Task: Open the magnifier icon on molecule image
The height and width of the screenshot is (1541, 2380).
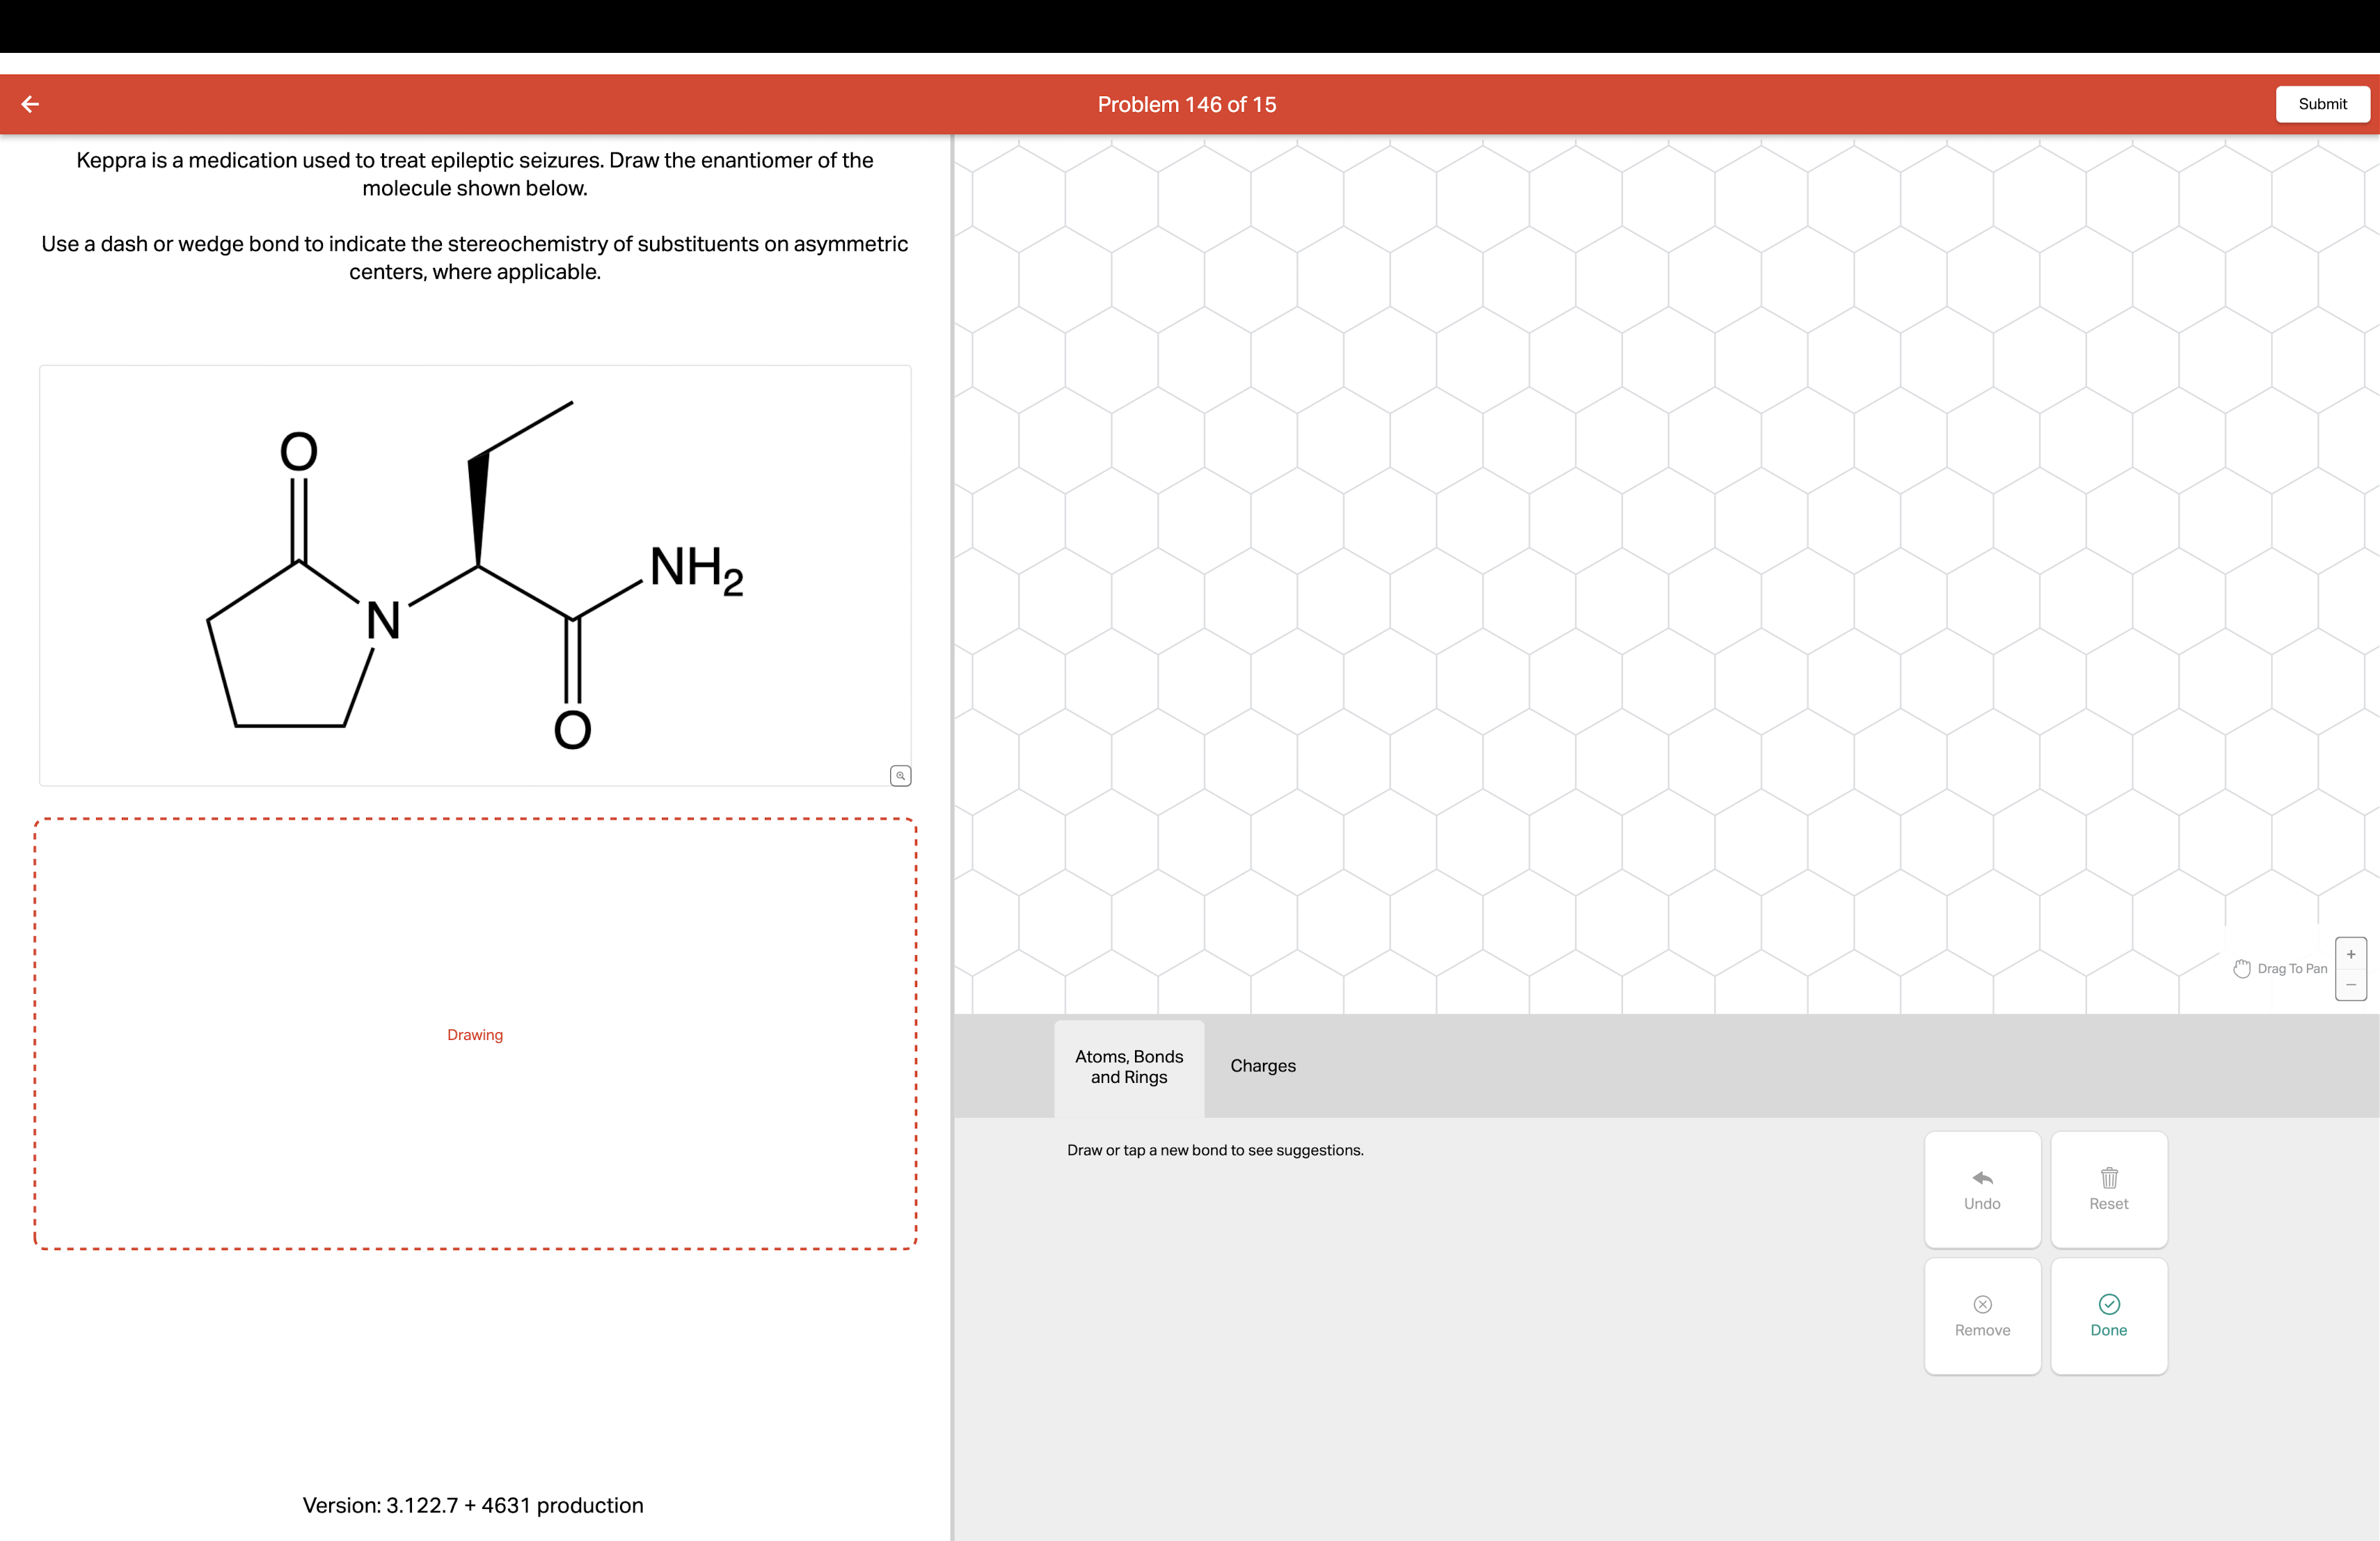Action: 900,775
